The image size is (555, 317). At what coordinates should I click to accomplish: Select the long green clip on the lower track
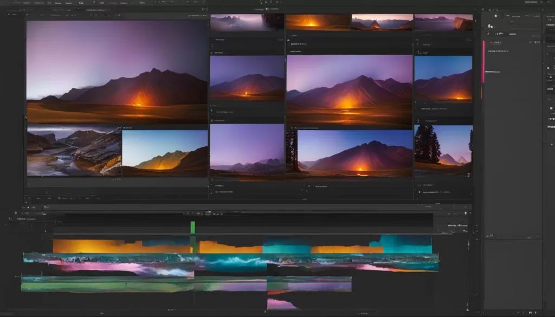108,284
